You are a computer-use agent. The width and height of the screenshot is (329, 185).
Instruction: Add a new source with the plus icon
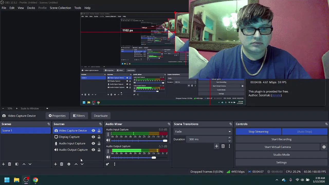coord(56,164)
